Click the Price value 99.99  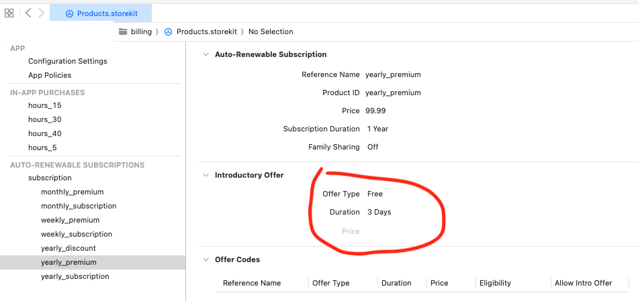click(x=376, y=111)
